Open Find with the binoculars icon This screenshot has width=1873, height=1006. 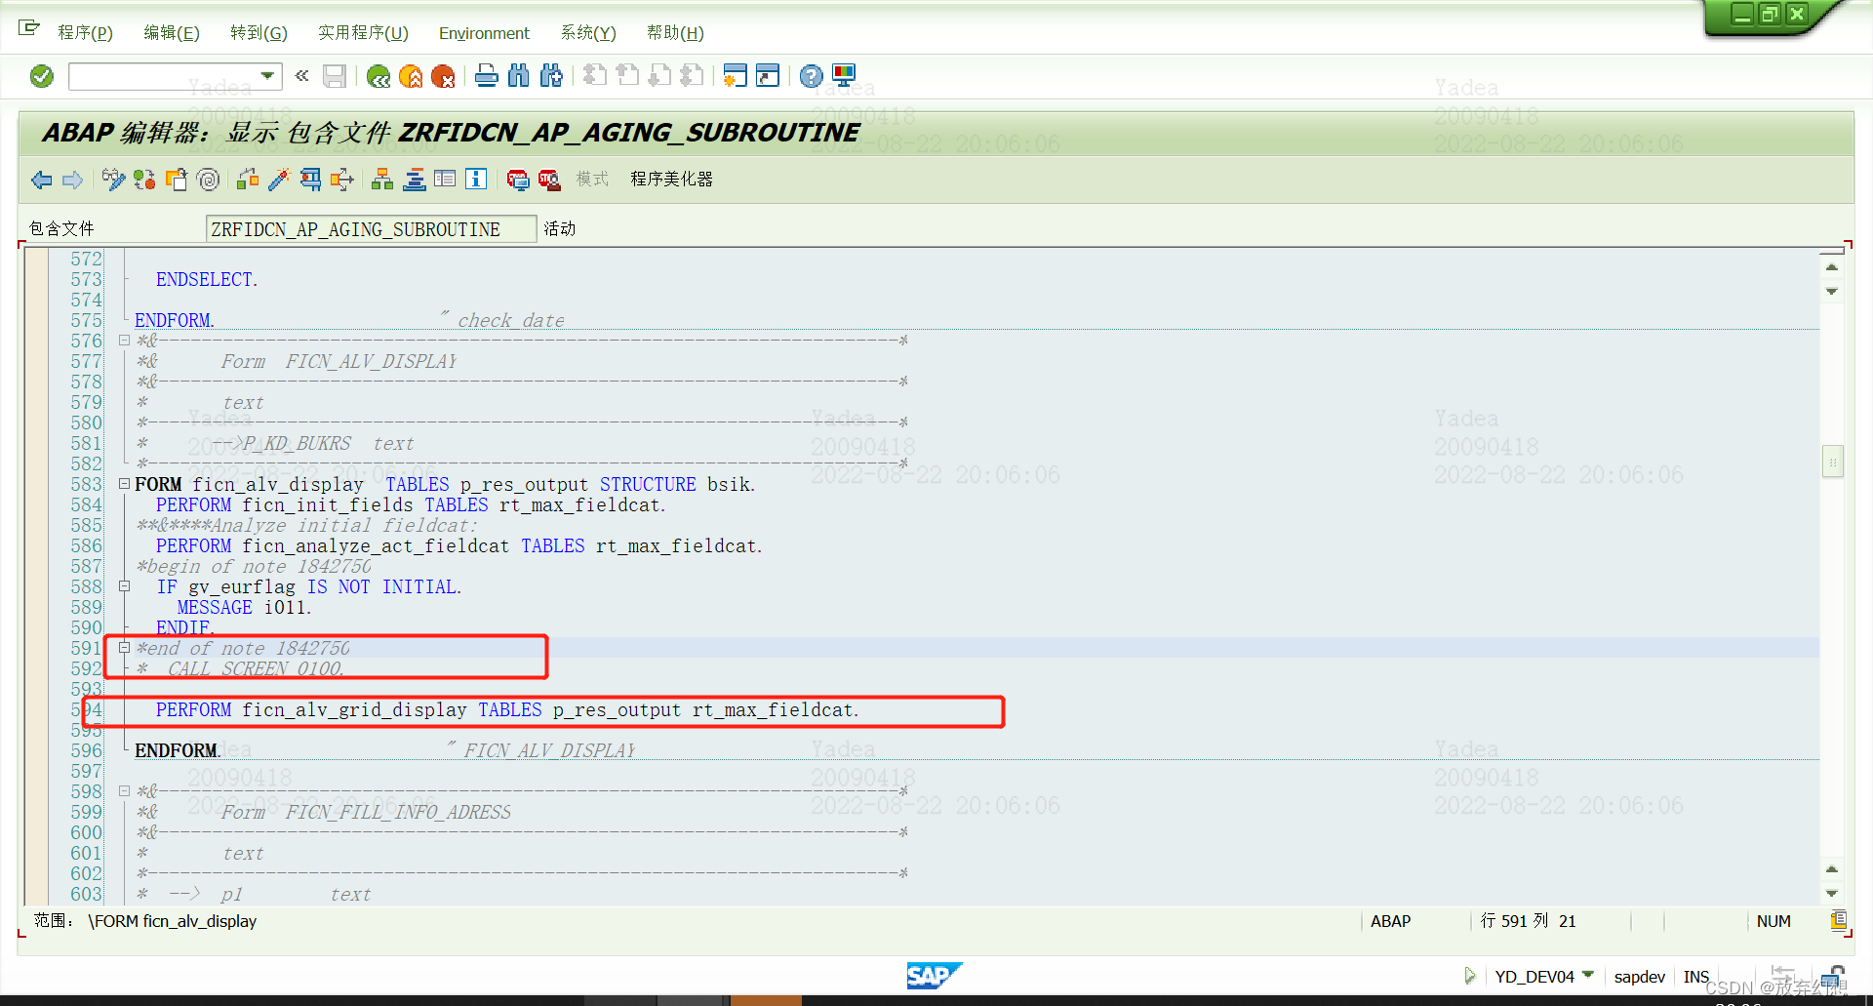(x=519, y=76)
